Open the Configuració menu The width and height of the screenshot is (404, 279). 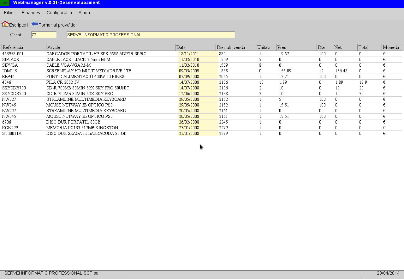(59, 13)
